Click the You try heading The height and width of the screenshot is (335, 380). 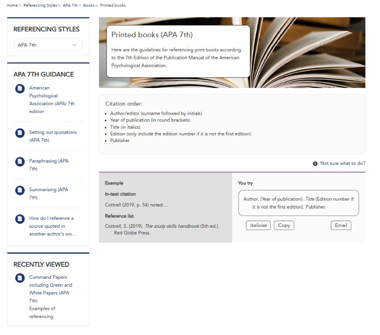click(245, 183)
